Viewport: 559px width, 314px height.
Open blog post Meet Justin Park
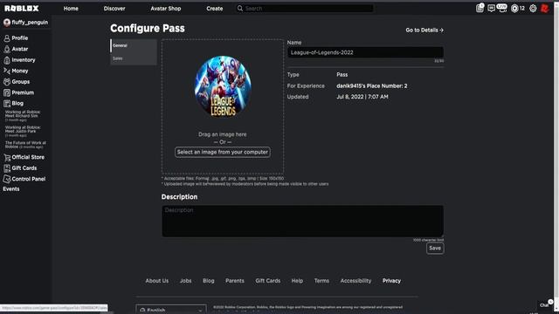23,131
